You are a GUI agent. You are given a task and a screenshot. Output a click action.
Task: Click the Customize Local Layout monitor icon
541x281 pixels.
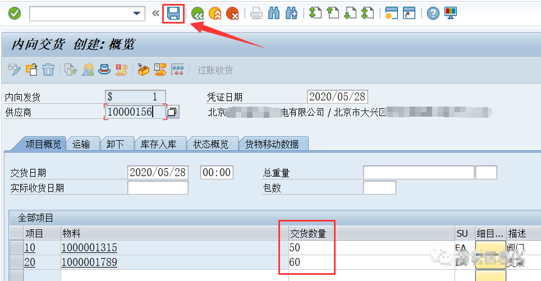tap(450, 13)
